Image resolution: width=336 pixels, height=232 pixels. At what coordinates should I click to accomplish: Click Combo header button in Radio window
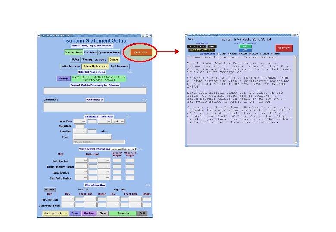tap(212, 46)
